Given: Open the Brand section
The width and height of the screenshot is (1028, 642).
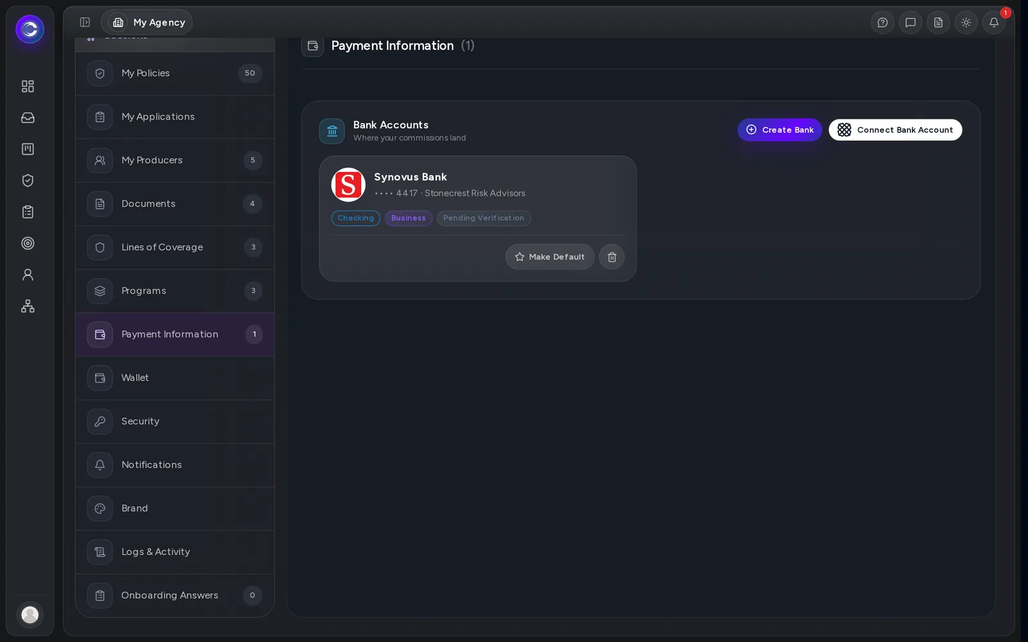Looking at the screenshot, I should [x=175, y=508].
